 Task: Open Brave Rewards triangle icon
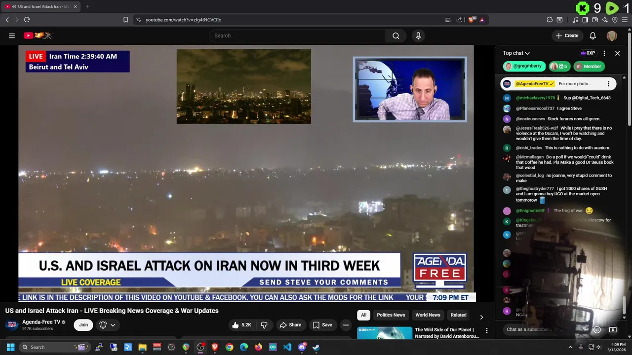482,20
